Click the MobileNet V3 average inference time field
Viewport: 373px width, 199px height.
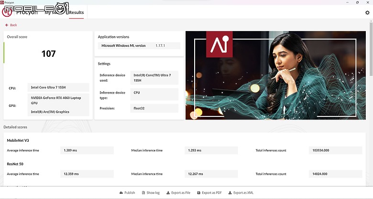(x=87, y=150)
